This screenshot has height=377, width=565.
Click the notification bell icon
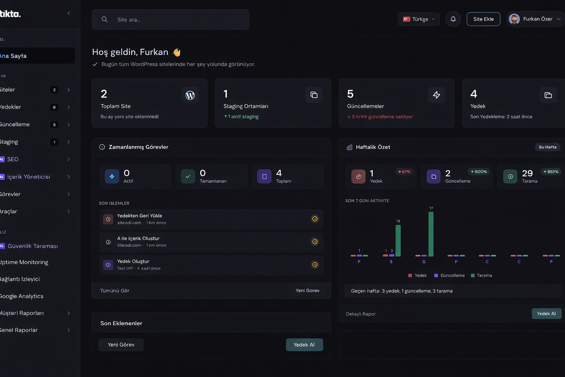click(x=453, y=19)
